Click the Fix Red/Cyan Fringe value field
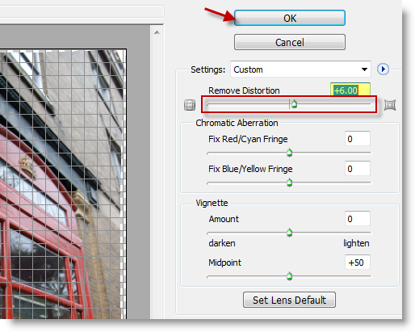 point(358,139)
